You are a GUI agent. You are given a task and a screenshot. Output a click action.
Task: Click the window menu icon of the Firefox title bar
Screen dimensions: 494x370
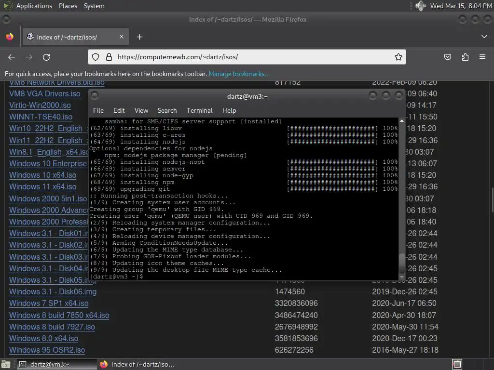pos(6,19)
